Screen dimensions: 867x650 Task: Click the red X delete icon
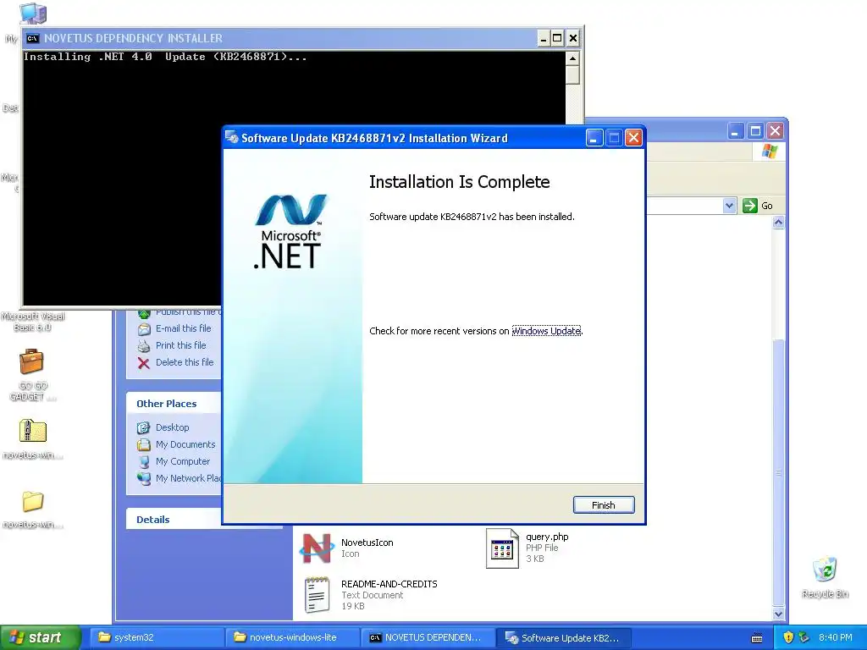coord(144,363)
